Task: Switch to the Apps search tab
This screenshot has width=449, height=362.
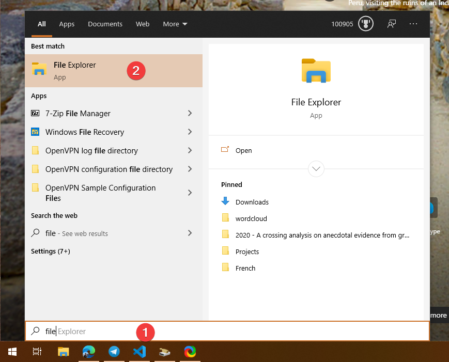Action: (x=67, y=24)
